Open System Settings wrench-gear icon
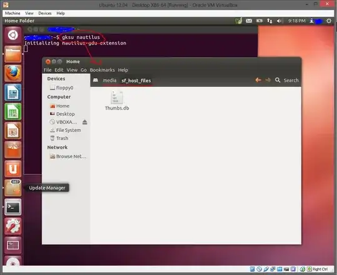This screenshot has height=275, width=337. pos(13,226)
